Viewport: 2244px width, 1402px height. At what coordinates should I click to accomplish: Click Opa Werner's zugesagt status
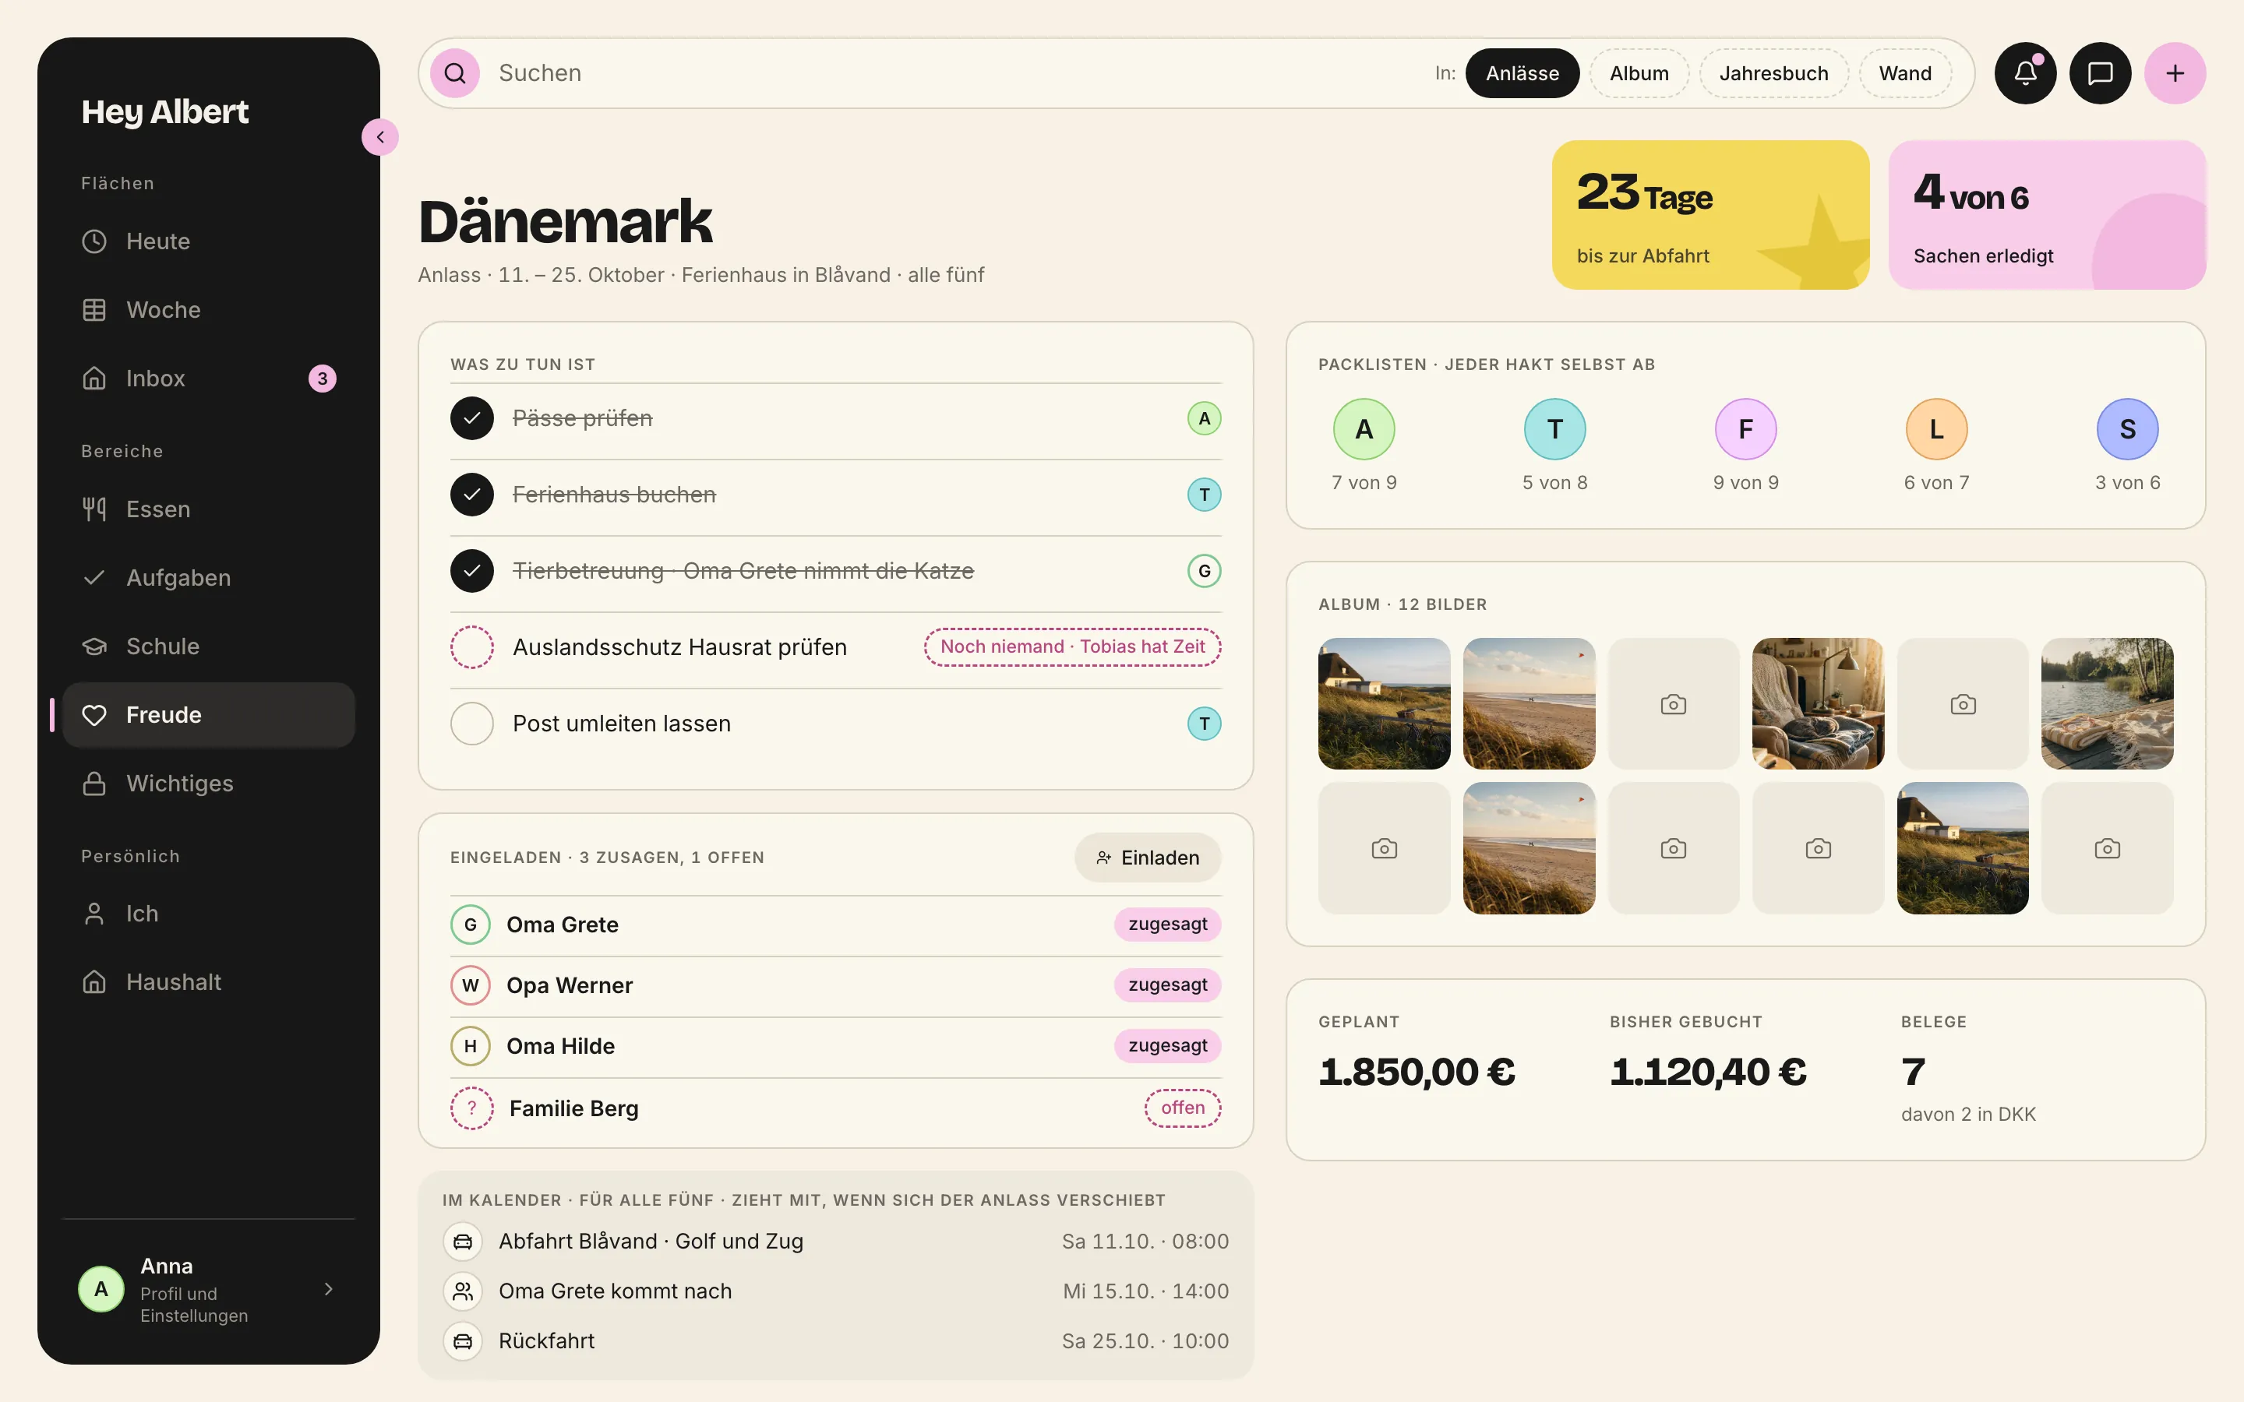click(x=1167, y=985)
